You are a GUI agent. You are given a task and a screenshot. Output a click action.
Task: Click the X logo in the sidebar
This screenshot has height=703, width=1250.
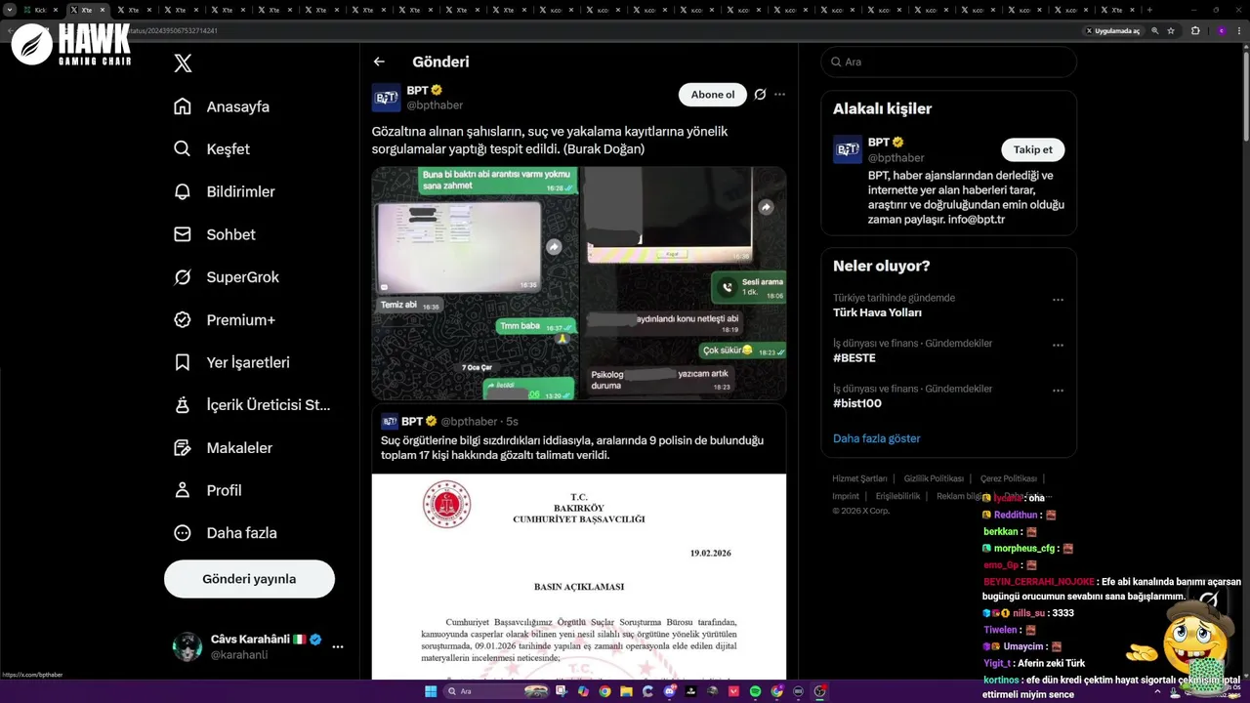pos(183,63)
